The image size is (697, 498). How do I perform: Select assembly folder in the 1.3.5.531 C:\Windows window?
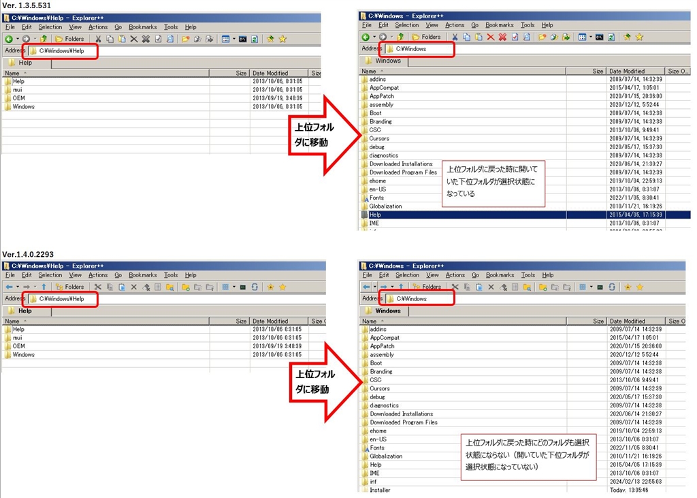381,105
